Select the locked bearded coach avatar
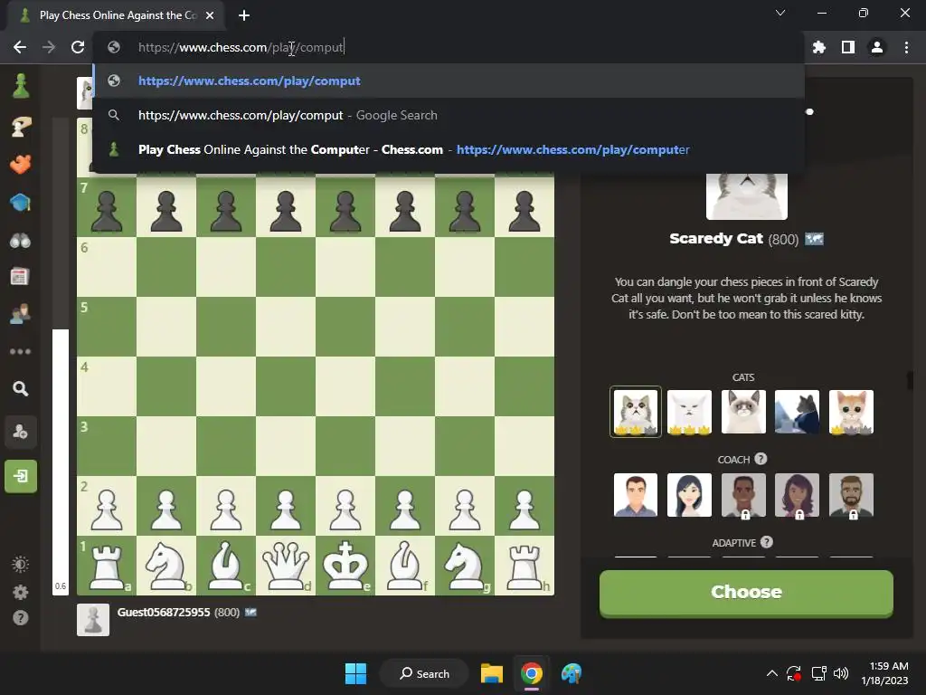926x695 pixels. click(851, 495)
